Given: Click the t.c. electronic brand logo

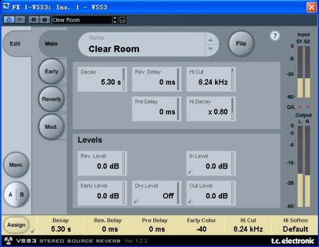Looking at the screenshot, I should tap(292, 241).
